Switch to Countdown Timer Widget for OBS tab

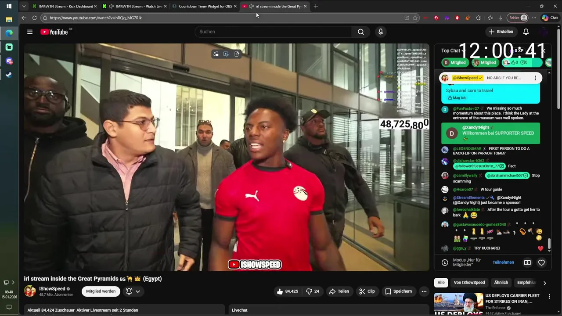pos(205,6)
